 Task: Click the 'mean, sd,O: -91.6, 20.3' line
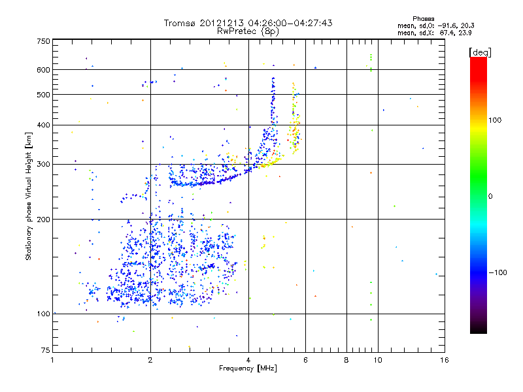(x=436, y=25)
